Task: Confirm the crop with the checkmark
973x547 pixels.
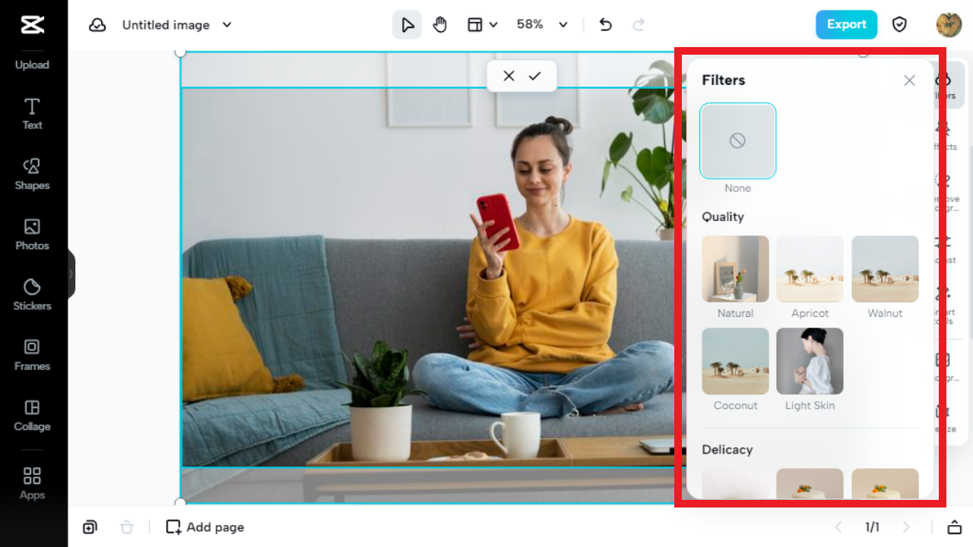Action: [535, 76]
